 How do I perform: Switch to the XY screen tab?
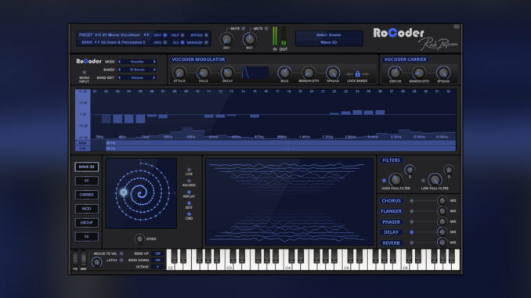(x=87, y=181)
